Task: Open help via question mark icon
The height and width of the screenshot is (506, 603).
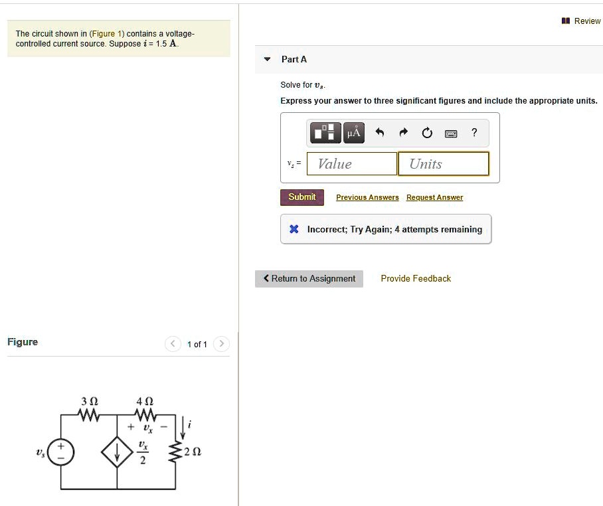Action: point(474,133)
